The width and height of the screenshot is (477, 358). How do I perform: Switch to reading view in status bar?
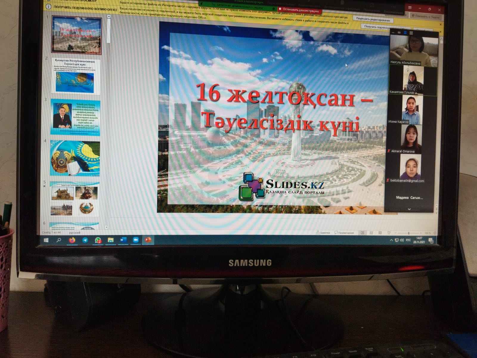[380, 233]
